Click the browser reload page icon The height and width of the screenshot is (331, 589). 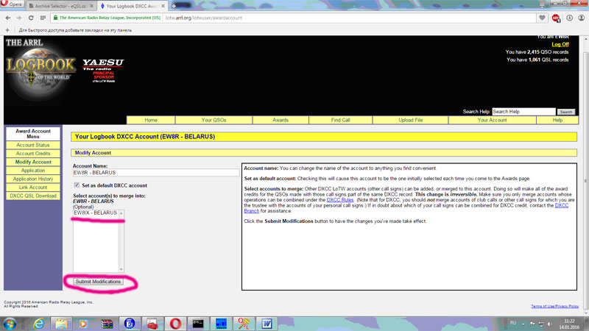tap(31, 18)
